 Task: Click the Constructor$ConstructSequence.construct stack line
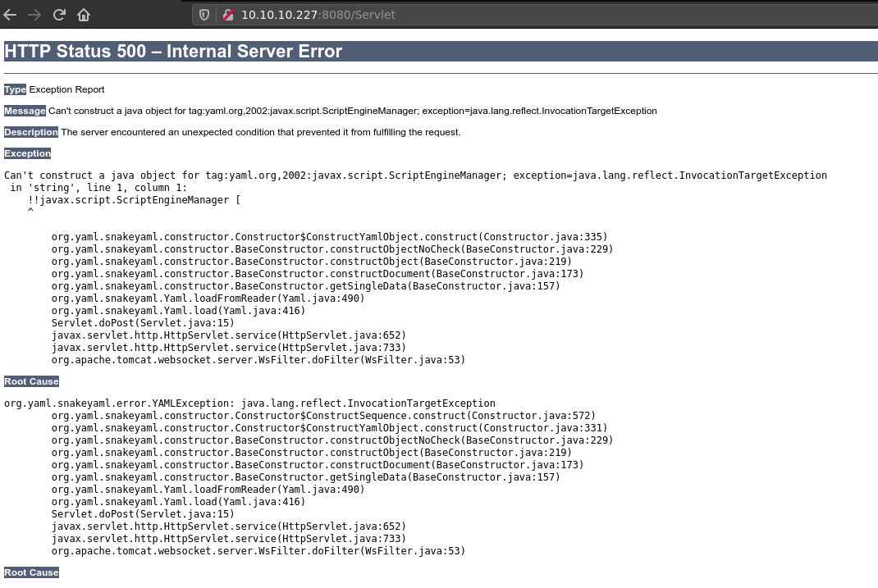pos(323,416)
